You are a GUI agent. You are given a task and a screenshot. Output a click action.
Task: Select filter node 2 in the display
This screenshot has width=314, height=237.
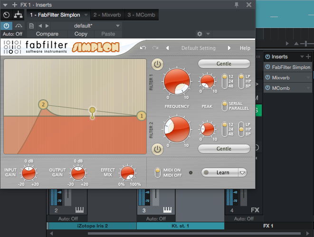[x=43, y=104]
